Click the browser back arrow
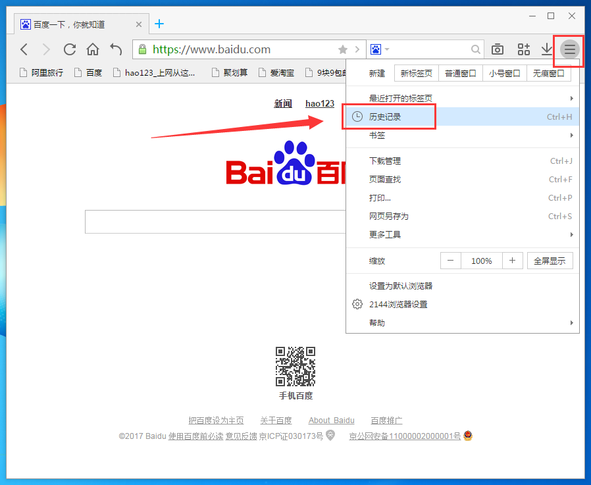The image size is (591, 485). pos(24,49)
